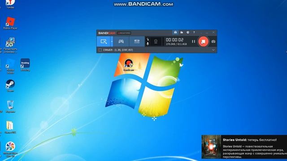The width and height of the screenshot is (287, 161).
Task: Stop recording with the red button
Action: tap(203, 42)
